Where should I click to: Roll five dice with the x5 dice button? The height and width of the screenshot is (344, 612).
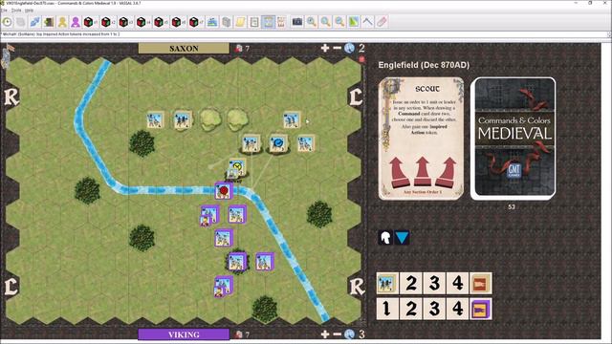pyautogui.click(x=161, y=22)
